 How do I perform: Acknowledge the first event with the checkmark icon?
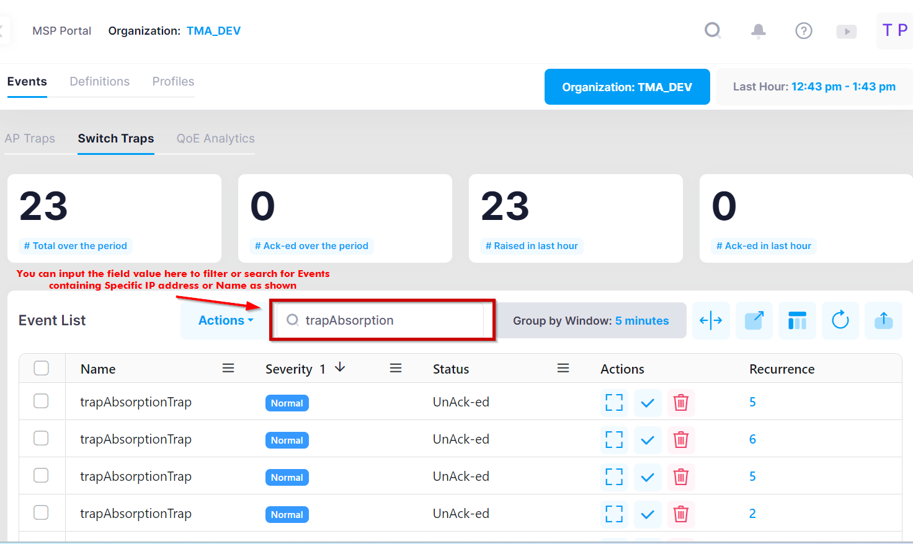(648, 403)
